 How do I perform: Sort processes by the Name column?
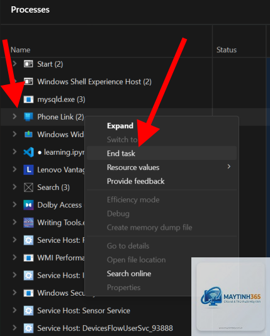[x=20, y=50]
